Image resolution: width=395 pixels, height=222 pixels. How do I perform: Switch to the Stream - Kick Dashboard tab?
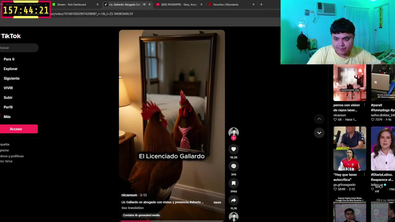(x=72, y=5)
